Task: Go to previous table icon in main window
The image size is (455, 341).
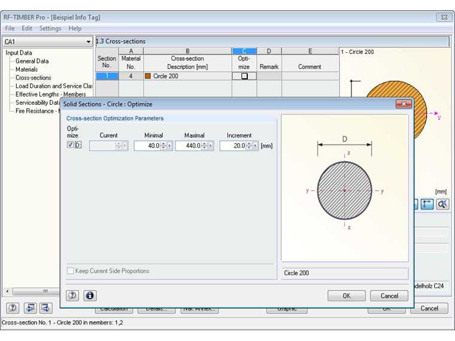Action: [x=30, y=308]
